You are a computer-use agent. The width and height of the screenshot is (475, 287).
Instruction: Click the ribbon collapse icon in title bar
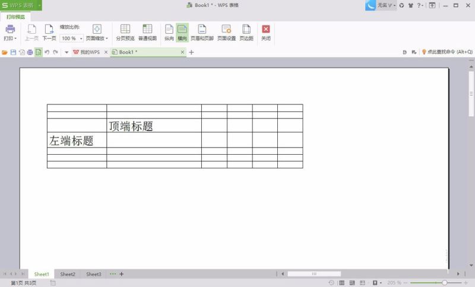click(x=432, y=5)
